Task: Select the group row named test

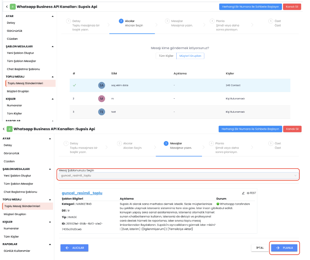Action: coord(180,112)
